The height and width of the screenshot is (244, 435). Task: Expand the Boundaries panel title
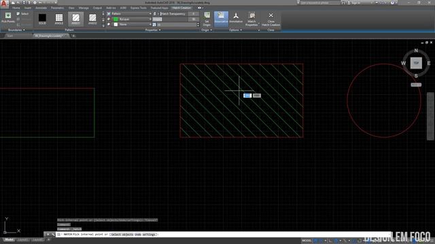(16, 30)
